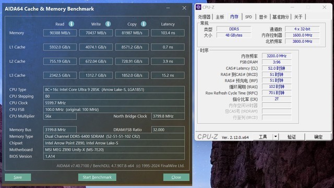Click the Motherboard field MSI MEG Z890 Unify-X
The image size is (334, 188).
pos(114,150)
